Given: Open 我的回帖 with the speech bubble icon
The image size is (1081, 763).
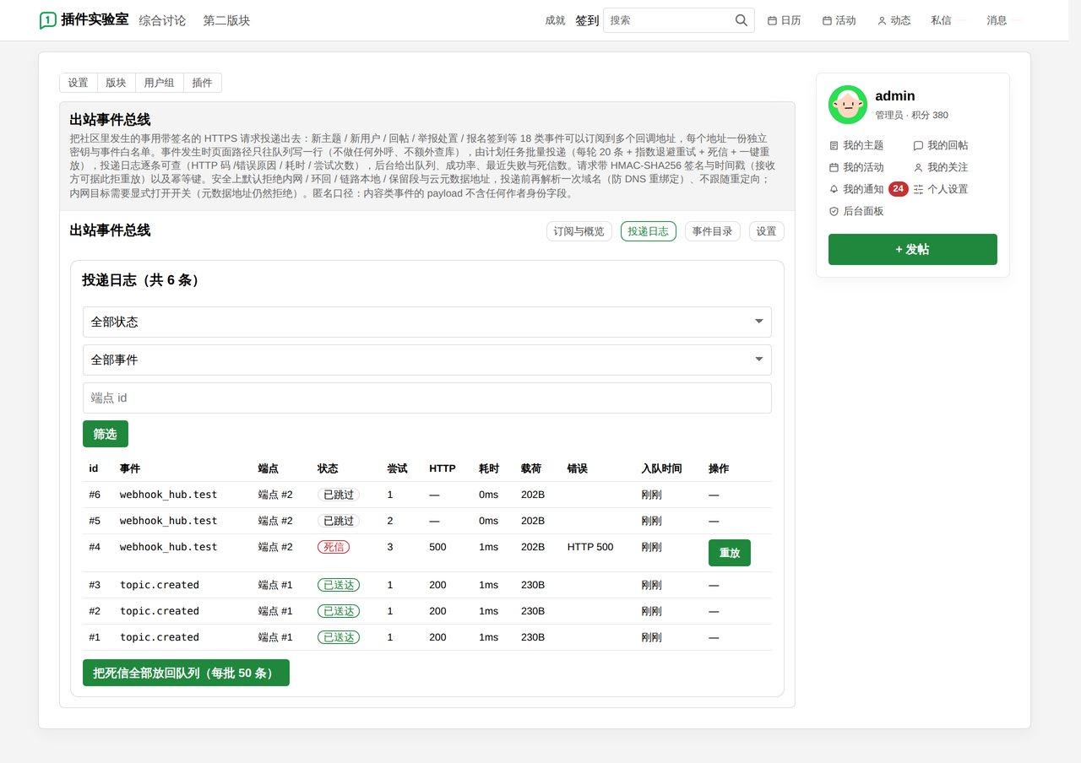Looking at the screenshot, I should point(941,145).
